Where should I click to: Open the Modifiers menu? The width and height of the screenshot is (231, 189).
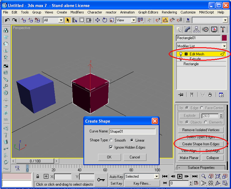77,12
